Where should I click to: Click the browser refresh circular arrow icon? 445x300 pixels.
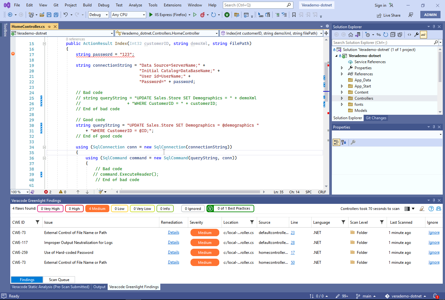[x=214, y=15]
